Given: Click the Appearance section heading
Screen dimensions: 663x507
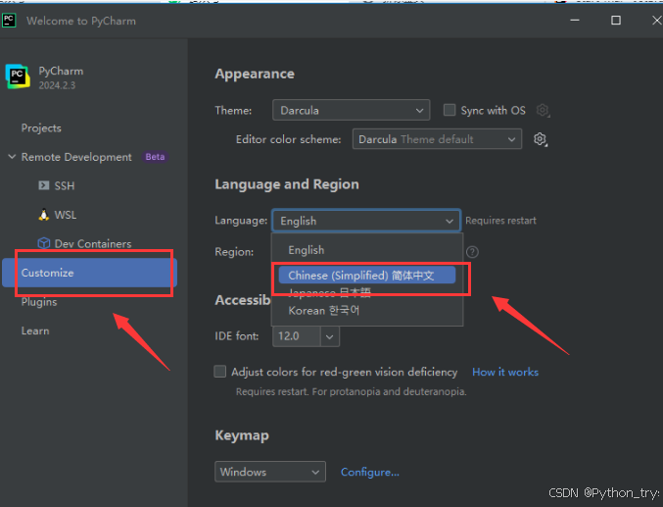Looking at the screenshot, I should [x=255, y=74].
